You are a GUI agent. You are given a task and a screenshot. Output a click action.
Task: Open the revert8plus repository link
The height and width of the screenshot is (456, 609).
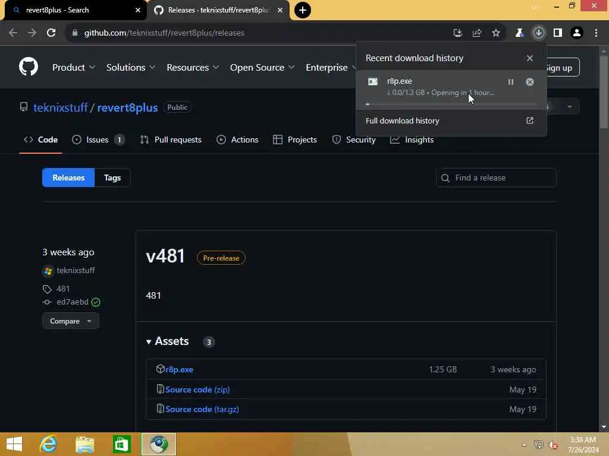[x=127, y=107]
